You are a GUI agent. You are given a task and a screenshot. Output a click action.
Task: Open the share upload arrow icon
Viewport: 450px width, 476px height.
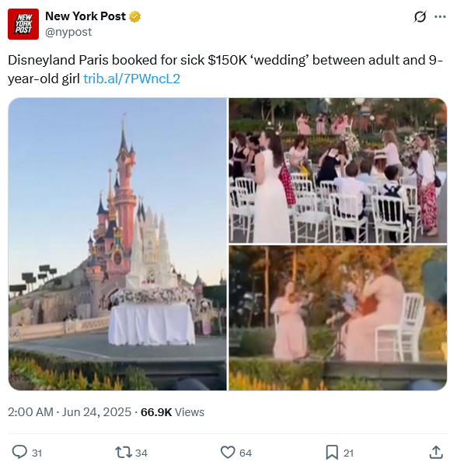pos(436,452)
